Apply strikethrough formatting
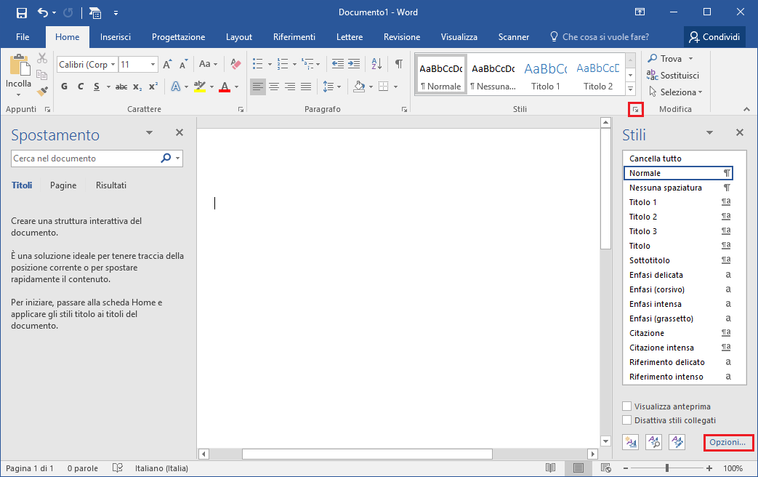The width and height of the screenshot is (758, 477). coord(121,86)
